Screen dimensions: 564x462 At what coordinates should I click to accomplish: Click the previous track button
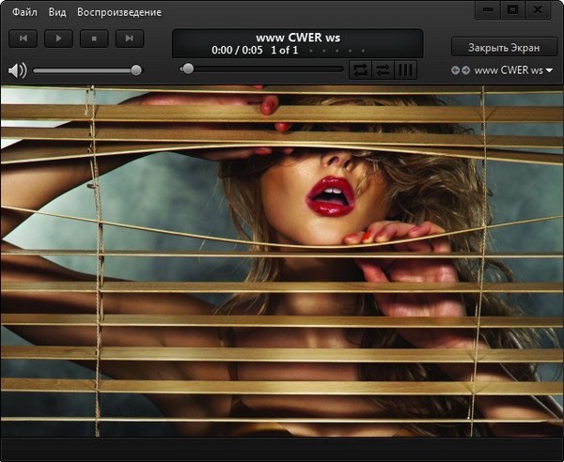[x=23, y=38]
